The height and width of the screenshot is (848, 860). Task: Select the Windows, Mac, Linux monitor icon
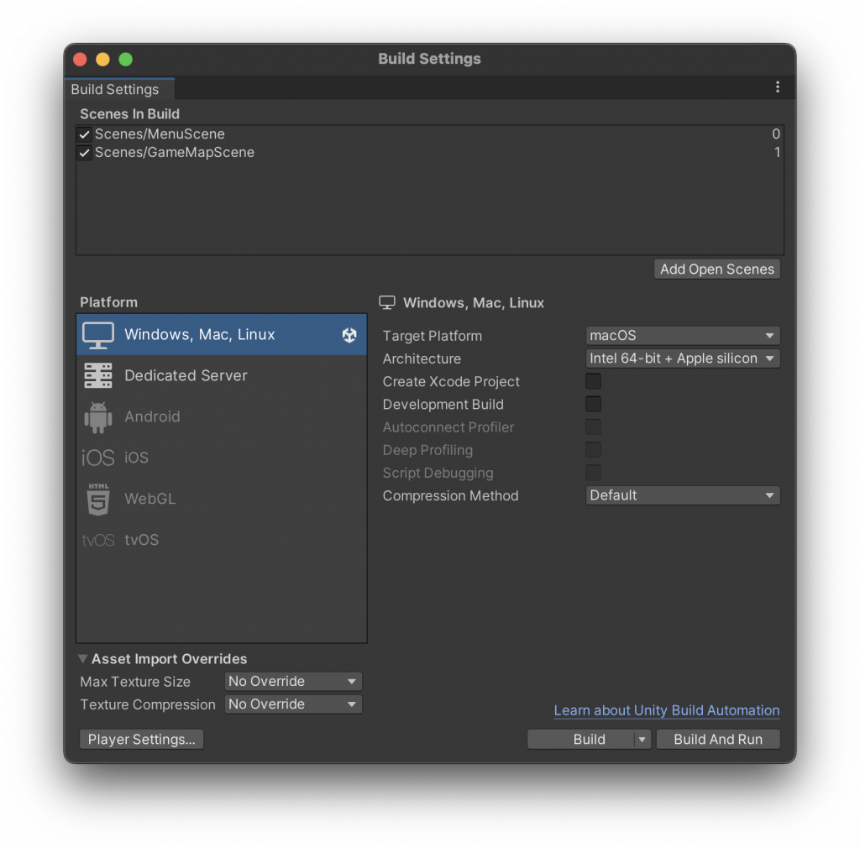(98, 335)
